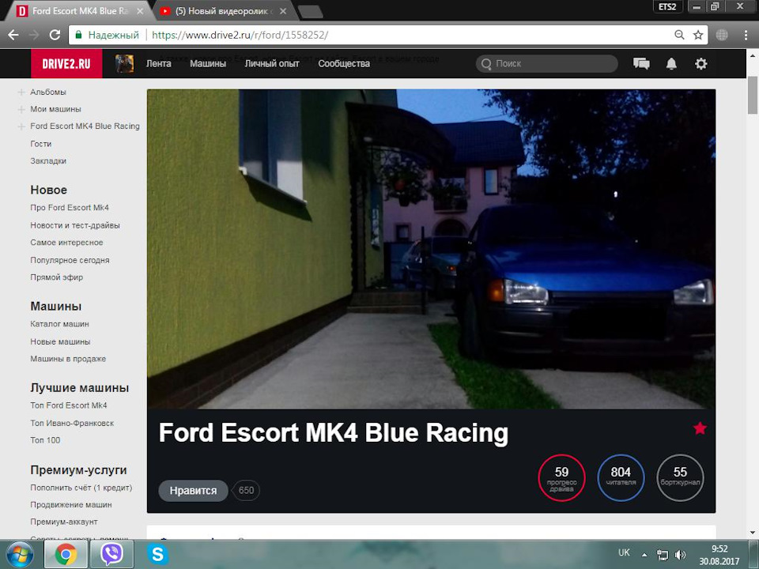Screen dimensions: 759x569
Task: Open Самое интересное link
Action: (x=66, y=243)
